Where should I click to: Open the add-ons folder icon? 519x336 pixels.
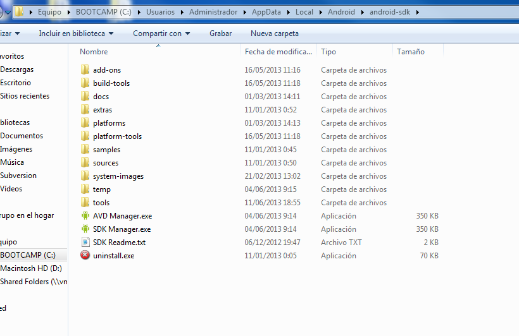(x=85, y=69)
